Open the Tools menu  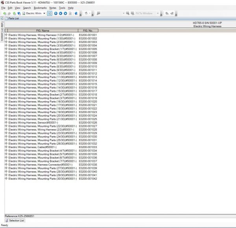pyautogui.click(x=62, y=8)
